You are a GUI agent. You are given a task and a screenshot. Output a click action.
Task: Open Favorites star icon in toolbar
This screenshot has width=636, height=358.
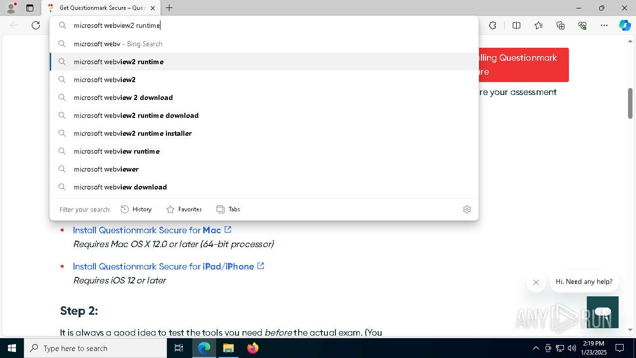point(539,25)
